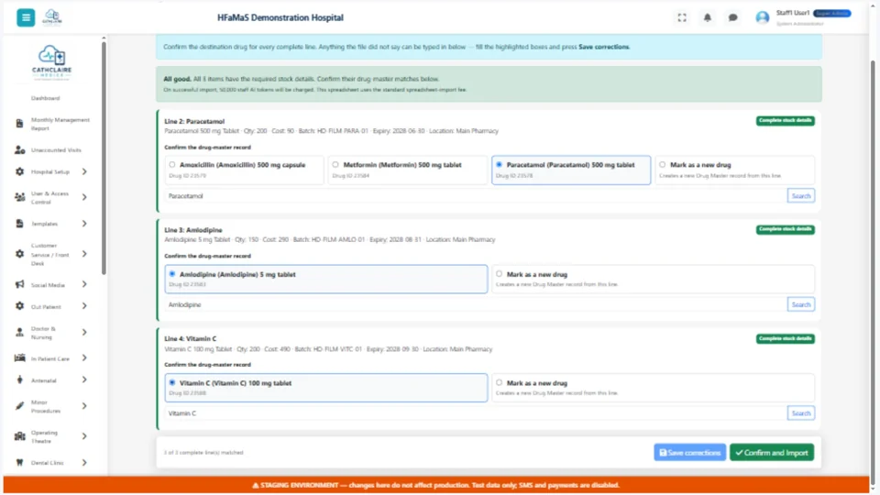Mark Line 2 Paracetamol as new drug
The width and height of the screenshot is (880, 495).
662,165
